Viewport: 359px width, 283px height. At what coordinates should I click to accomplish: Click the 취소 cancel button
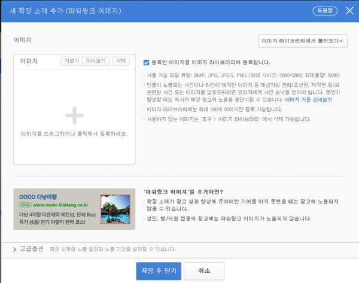pyautogui.click(x=204, y=271)
